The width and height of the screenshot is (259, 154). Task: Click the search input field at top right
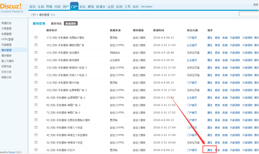pyautogui.click(x=249, y=14)
